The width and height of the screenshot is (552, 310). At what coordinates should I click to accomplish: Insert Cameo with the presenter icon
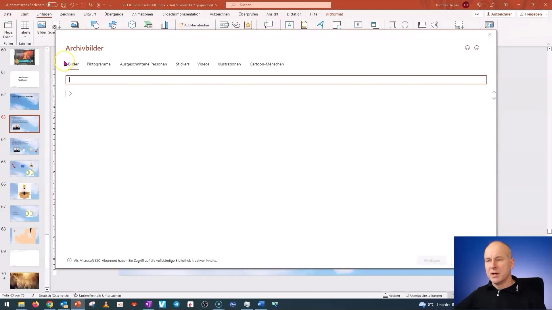tap(489, 25)
